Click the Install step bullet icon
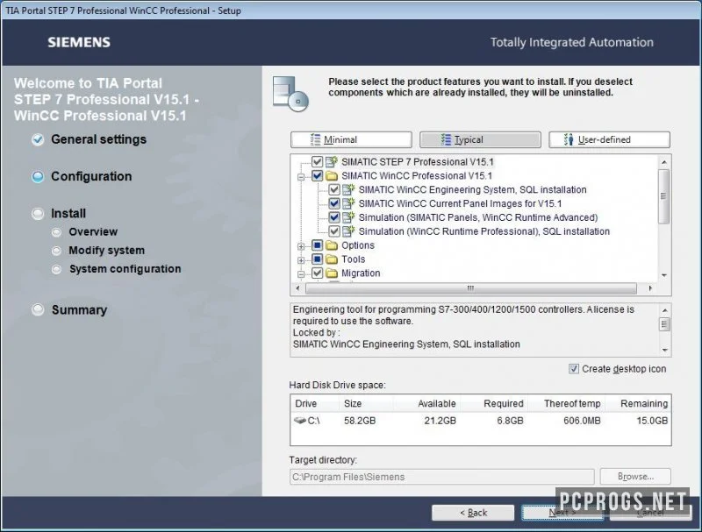702x532 pixels. tap(38, 214)
